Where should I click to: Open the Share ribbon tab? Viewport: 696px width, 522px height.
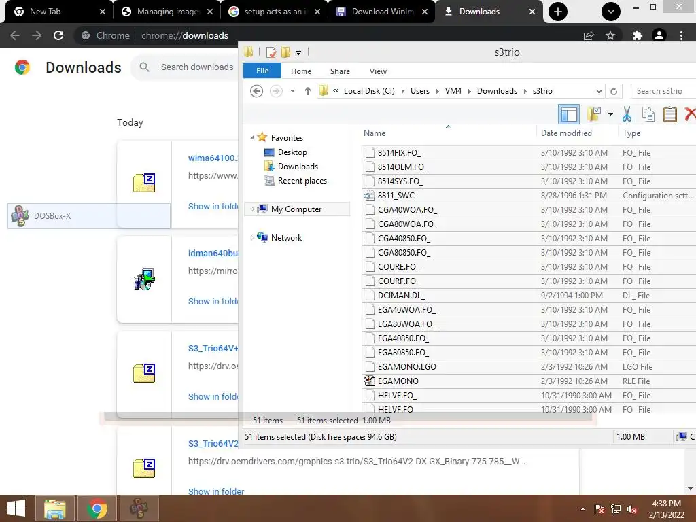point(340,71)
